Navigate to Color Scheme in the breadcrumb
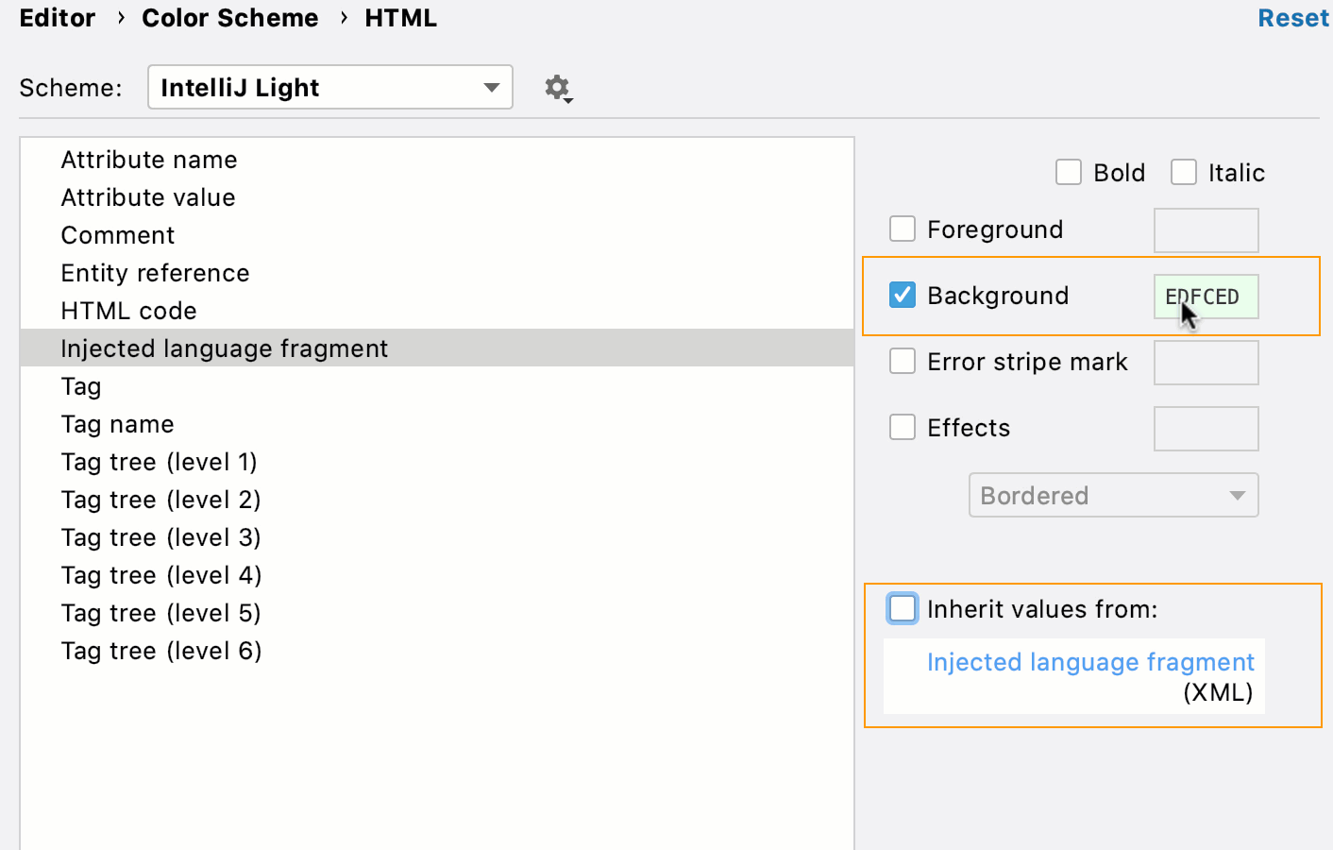Viewport: 1333px width, 850px height. point(230,17)
